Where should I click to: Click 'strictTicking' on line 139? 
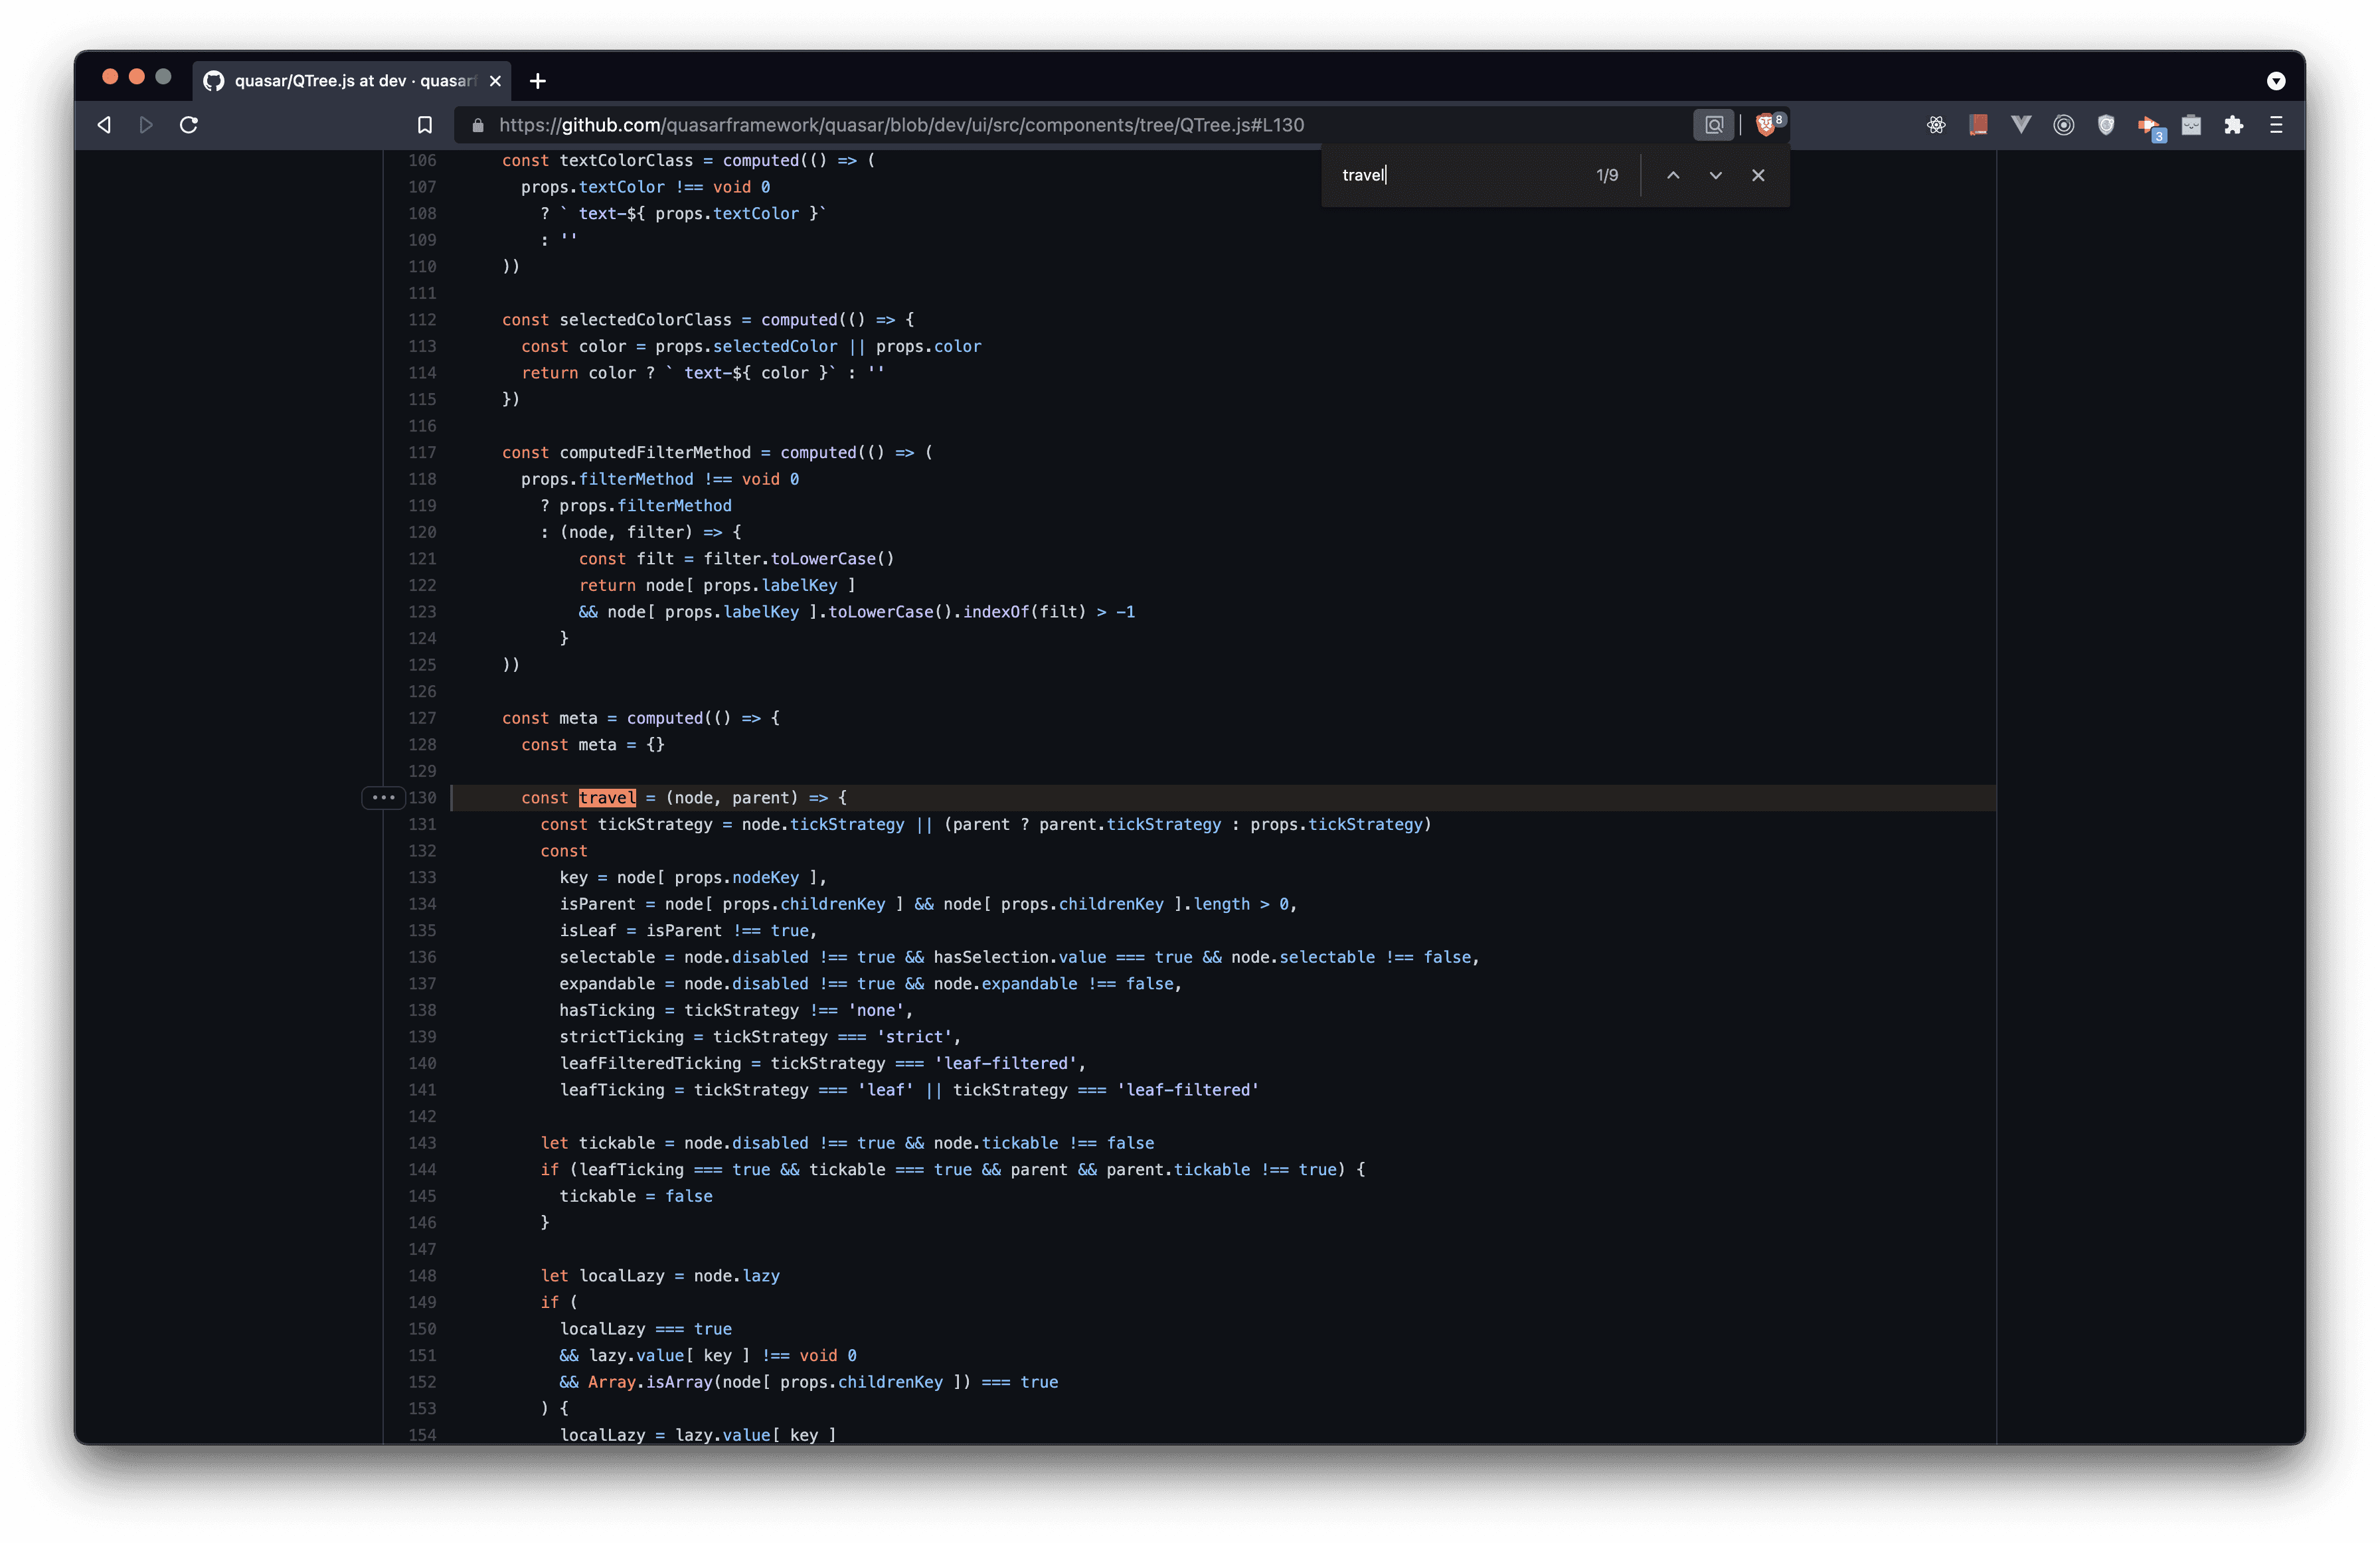tap(621, 1036)
